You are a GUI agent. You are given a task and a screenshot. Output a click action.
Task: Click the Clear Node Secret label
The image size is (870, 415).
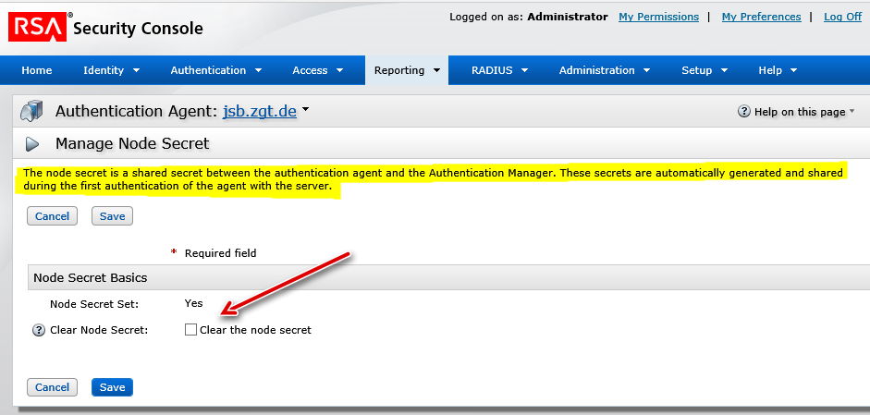pos(99,330)
